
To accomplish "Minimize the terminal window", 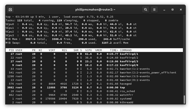I will coord(164,9).
